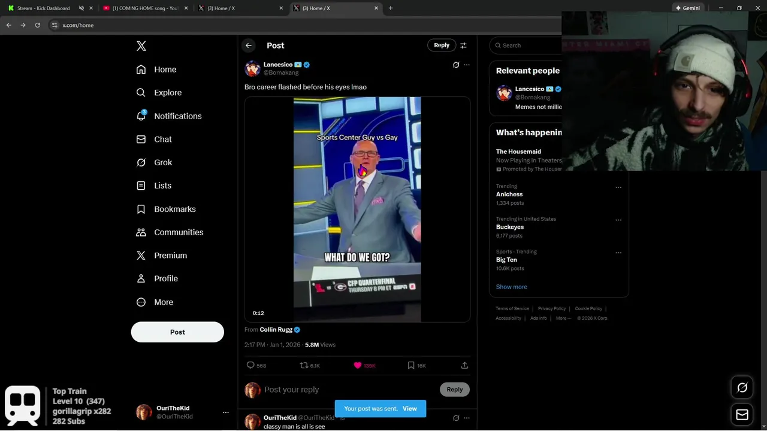Open a new browser tab
Screen dimensions: 767x431
point(391,8)
